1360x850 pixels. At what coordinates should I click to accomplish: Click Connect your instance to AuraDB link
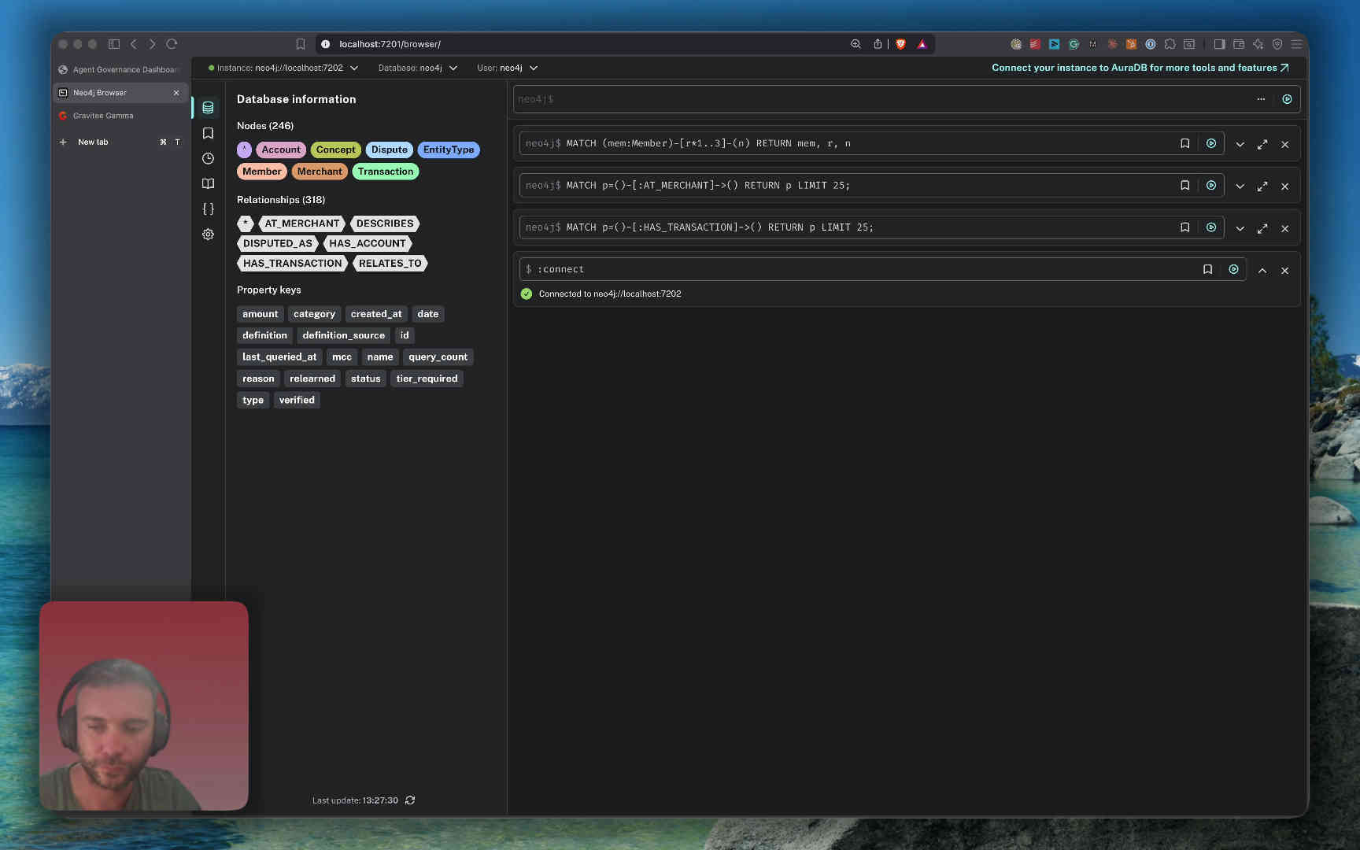[x=1140, y=68]
